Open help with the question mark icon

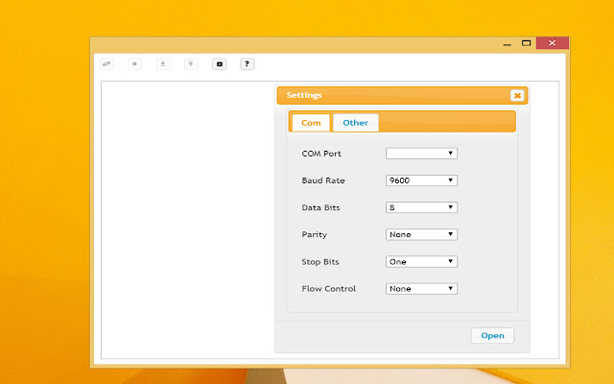point(248,64)
